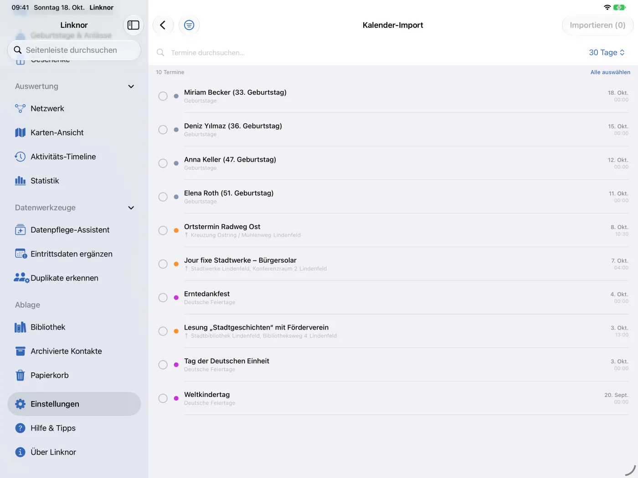Select Weltkindertag event circle
This screenshot has width=638, height=478.
(x=163, y=398)
